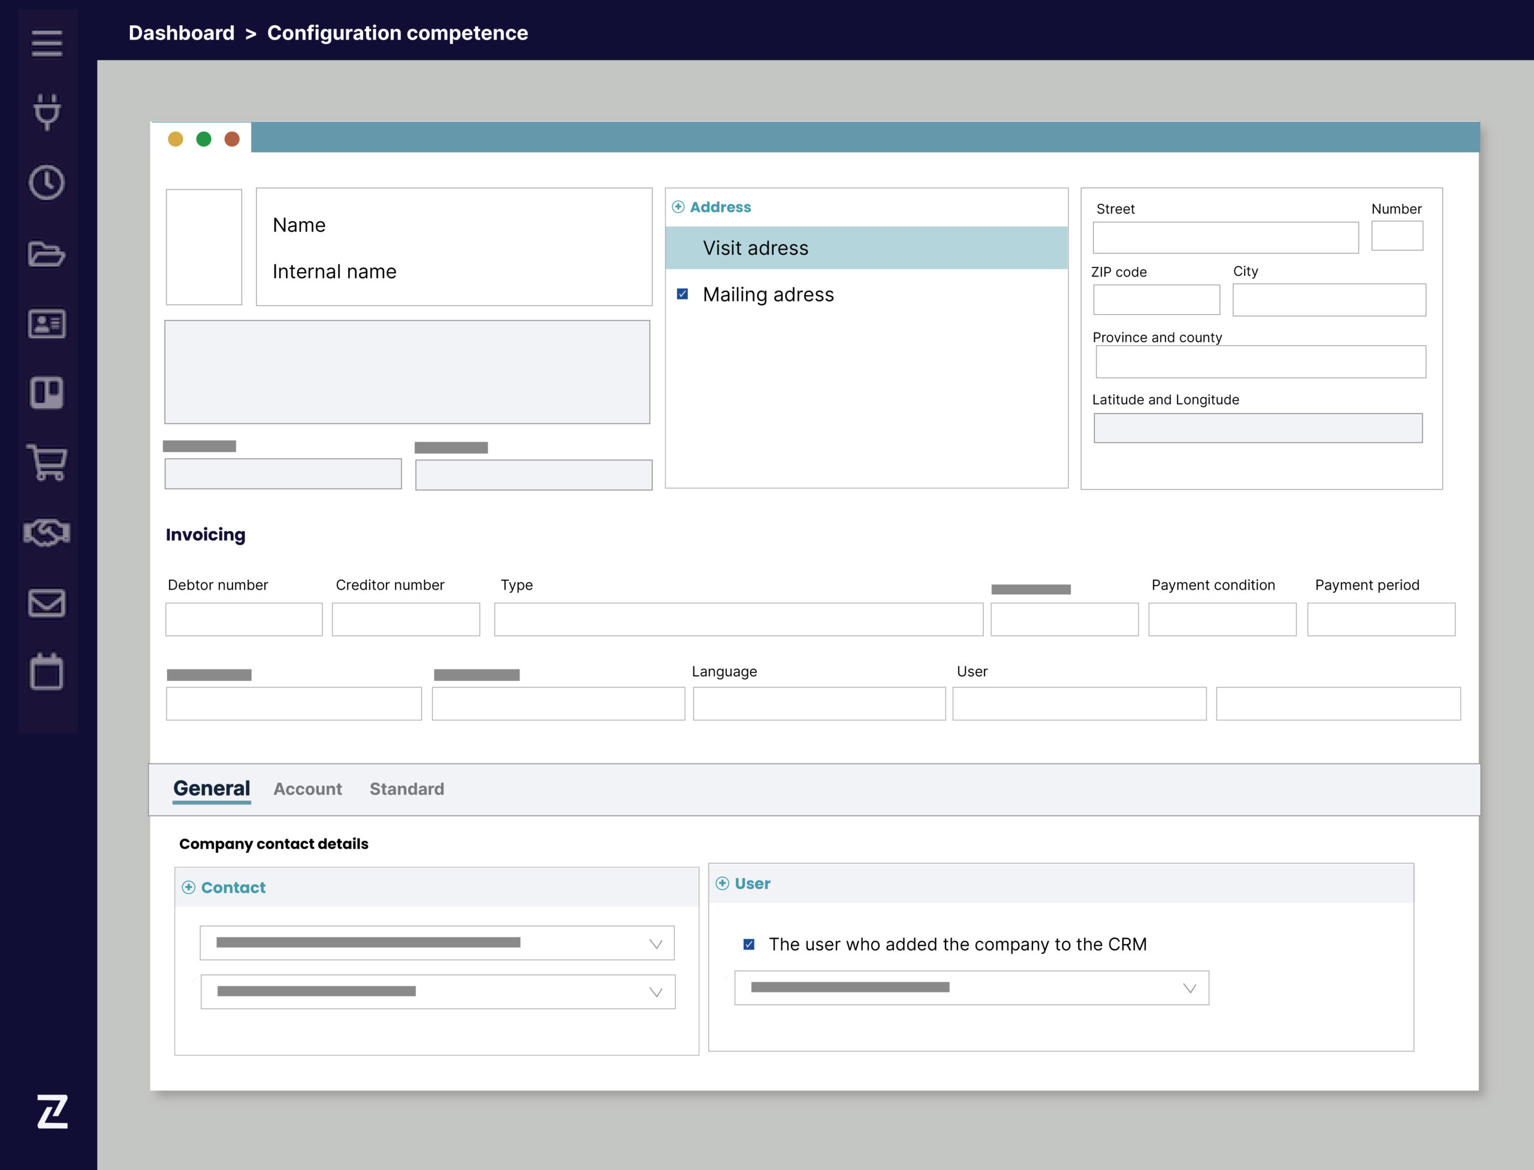Select the calendar icon in the sidebar
The image size is (1534, 1170).
coord(47,672)
